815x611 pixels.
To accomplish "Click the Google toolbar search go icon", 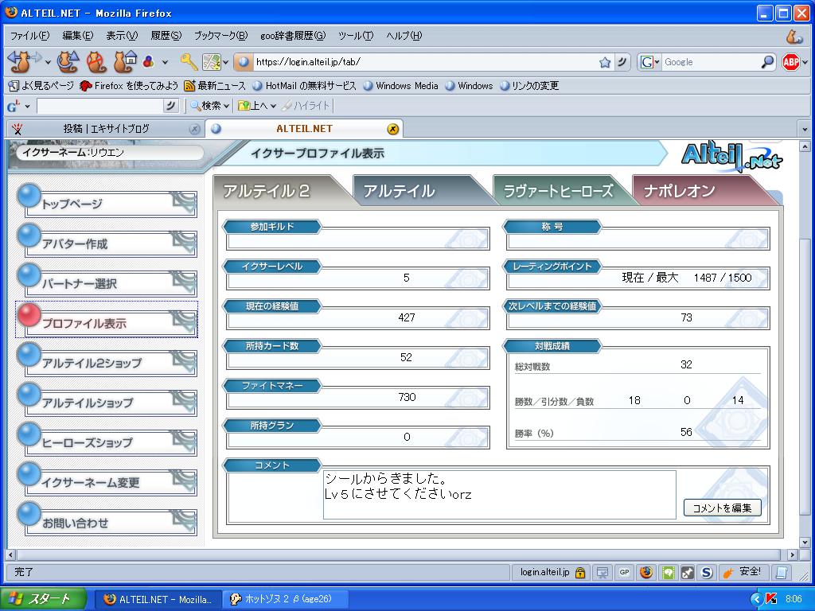I will point(171,106).
